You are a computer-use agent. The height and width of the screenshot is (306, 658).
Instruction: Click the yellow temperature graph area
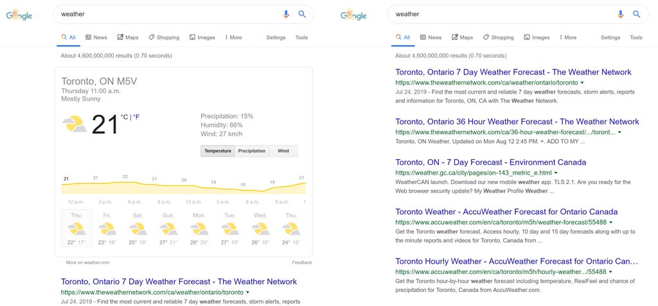(183, 188)
